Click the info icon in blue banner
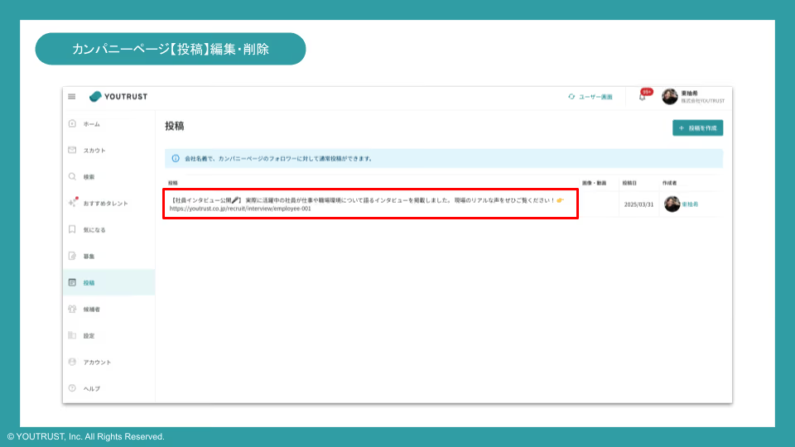 pos(175,158)
